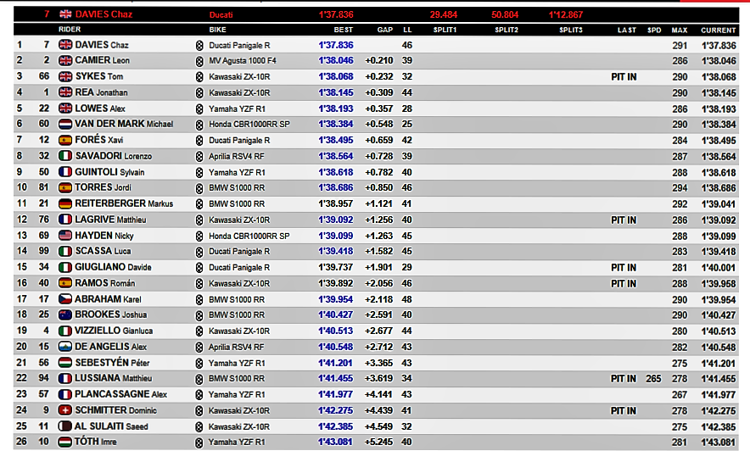
Task: Click the MAX speed column header
Action: pos(680,31)
